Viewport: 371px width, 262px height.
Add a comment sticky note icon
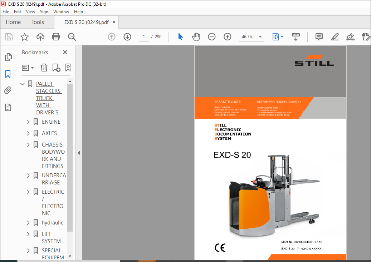(319, 37)
